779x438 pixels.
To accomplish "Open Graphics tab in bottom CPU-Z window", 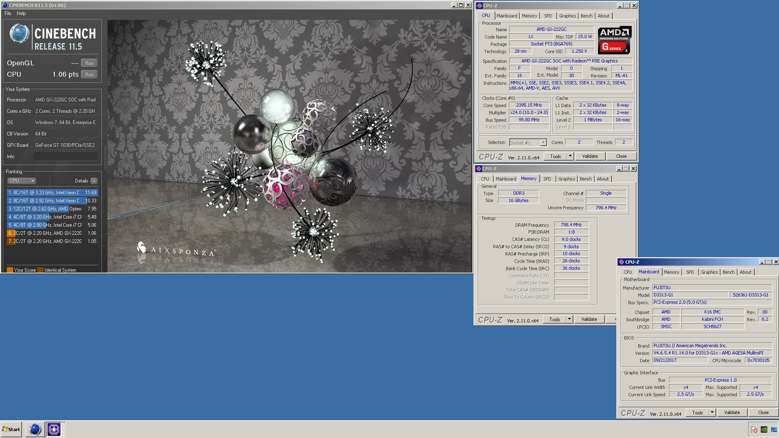I will (709, 272).
